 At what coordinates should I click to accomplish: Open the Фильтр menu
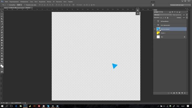(49, 2)
